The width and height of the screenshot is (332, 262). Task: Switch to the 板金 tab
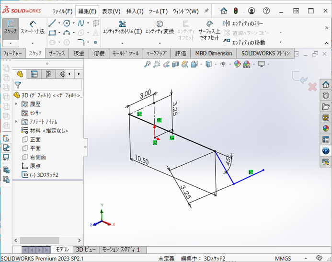79,54
